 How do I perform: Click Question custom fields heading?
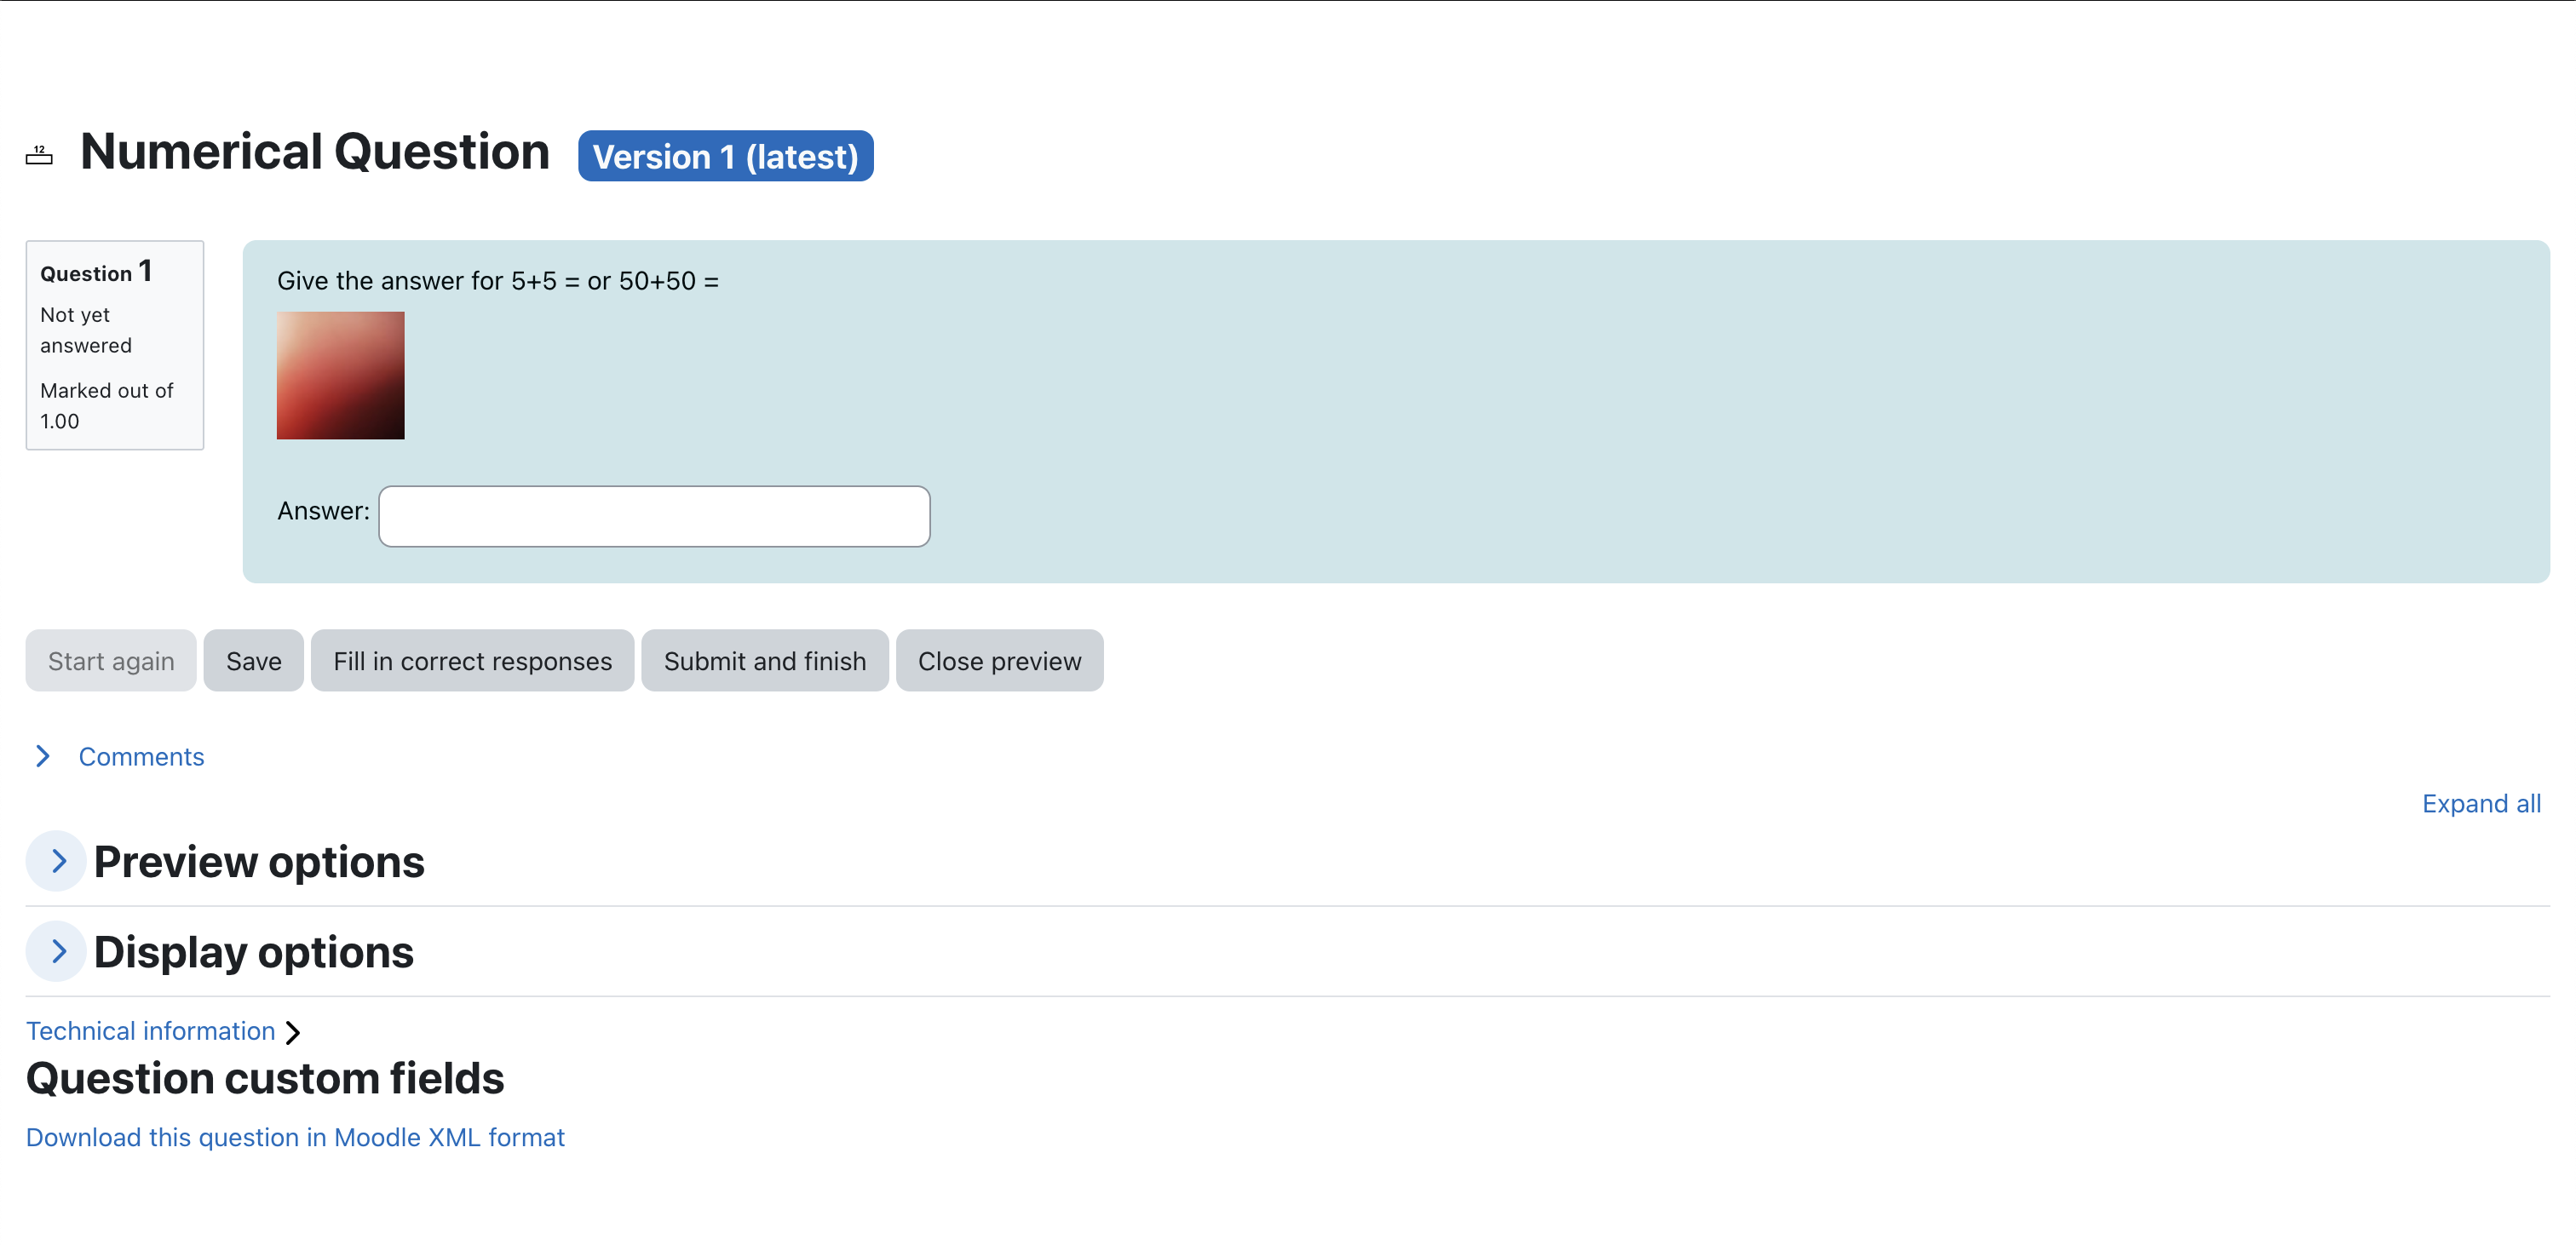[265, 1078]
